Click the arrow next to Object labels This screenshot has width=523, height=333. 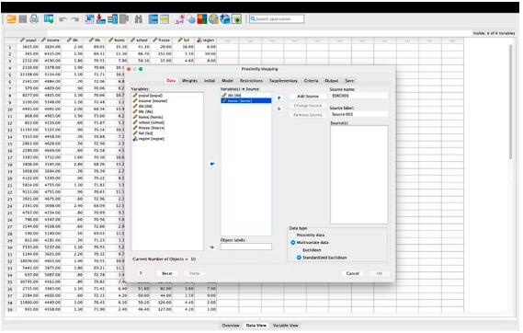[x=212, y=247]
